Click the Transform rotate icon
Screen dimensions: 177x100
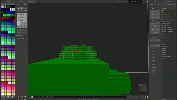[25, 39]
